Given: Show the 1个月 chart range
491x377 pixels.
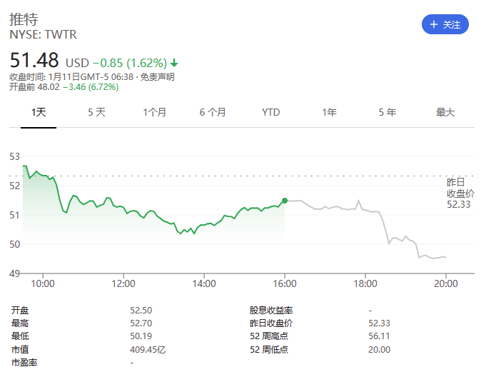Looking at the screenshot, I should pos(154,112).
